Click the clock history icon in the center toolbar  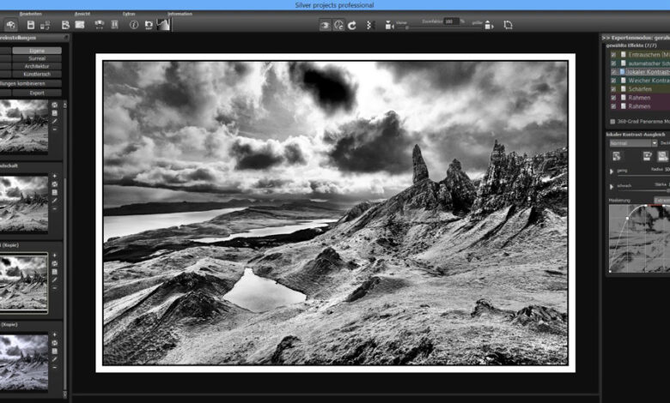click(x=338, y=25)
